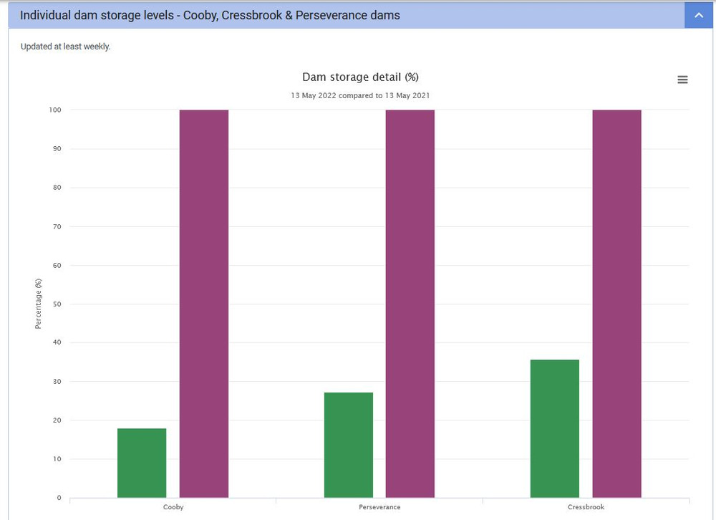This screenshot has height=520, width=716.
Task: Click the 'Updated at least weekly.' note
Action: click(x=66, y=47)
